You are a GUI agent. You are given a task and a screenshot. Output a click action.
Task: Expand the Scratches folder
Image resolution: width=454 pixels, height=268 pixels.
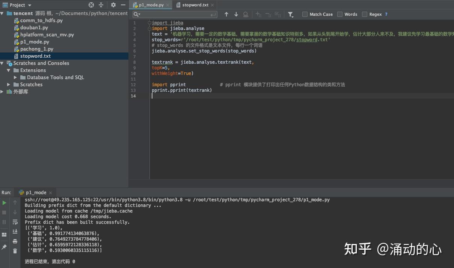point(8,84)
